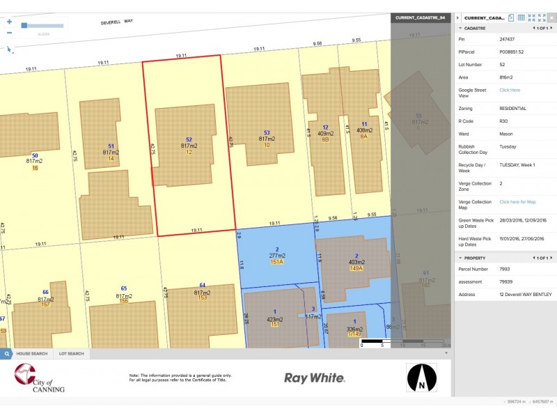Click the Green Waste pick up dates value
The image size is (557, 418).
tap(523, 220)
